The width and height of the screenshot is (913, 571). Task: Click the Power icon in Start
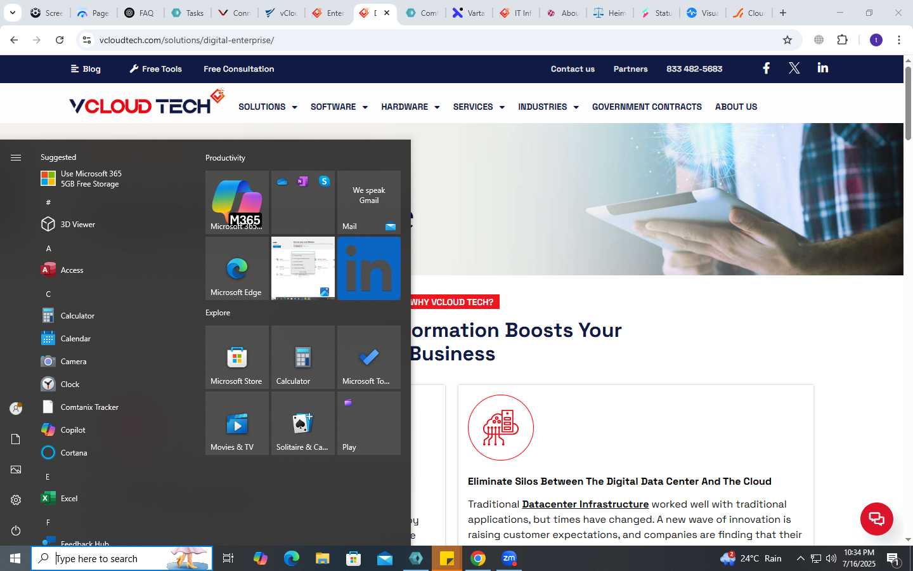pos(16,530)
